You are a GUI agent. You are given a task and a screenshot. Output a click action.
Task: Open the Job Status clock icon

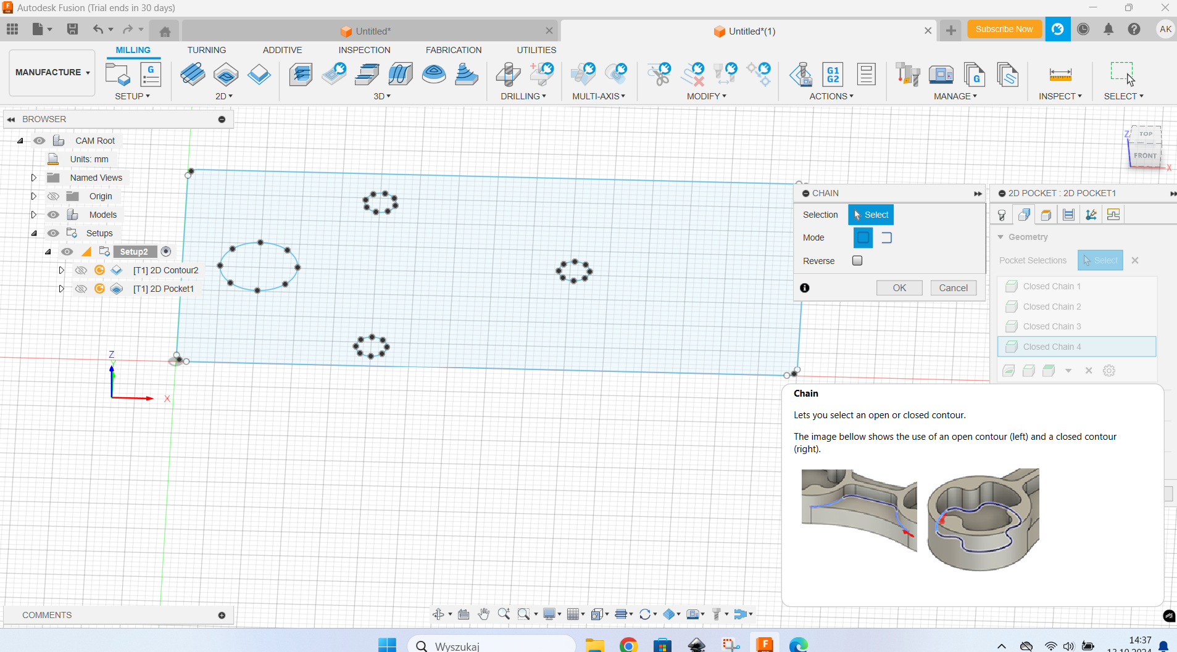1083,29
